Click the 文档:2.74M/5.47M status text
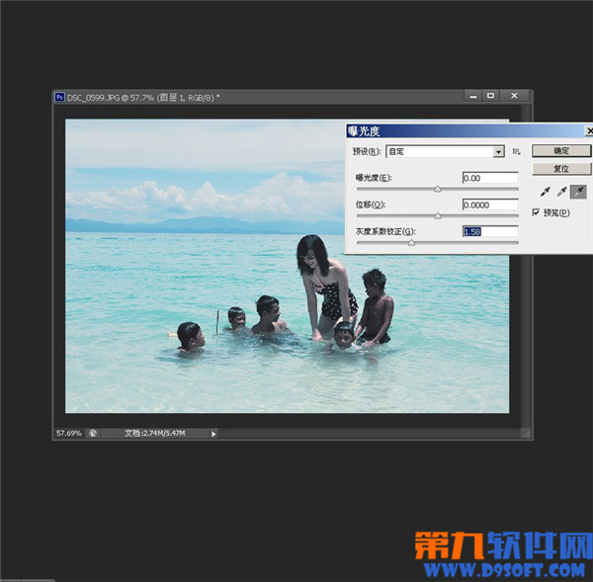This screenshot has height=582, width=593. tap(155, 434)
